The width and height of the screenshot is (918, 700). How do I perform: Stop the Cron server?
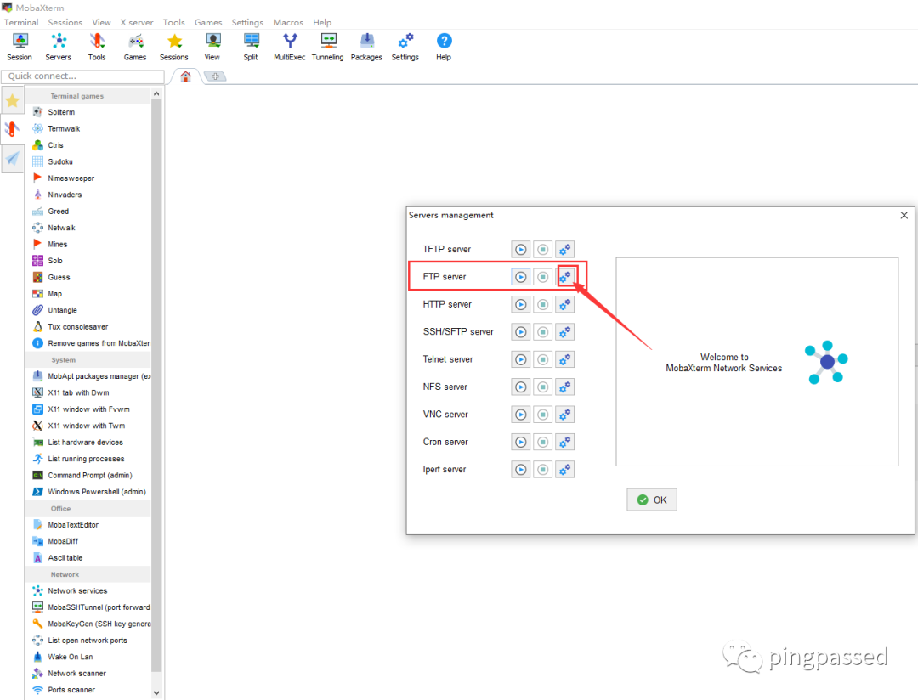(x=542, y=442)
